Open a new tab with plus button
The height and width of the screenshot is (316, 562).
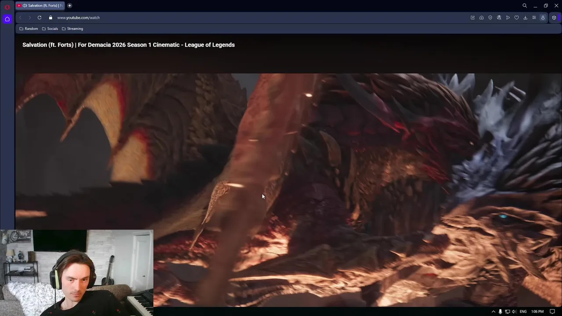coord(69,6)
